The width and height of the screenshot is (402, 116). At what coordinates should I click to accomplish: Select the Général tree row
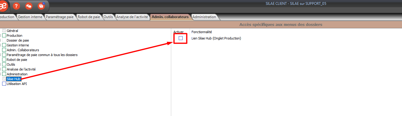(x=12, y=31)
